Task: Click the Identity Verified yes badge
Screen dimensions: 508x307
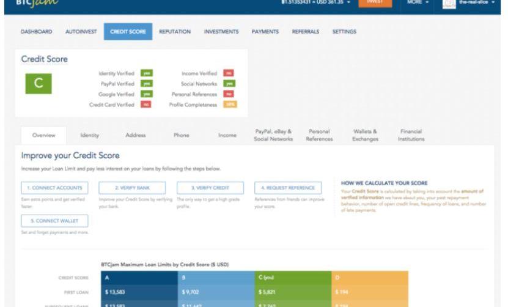Action: point(146,73)
